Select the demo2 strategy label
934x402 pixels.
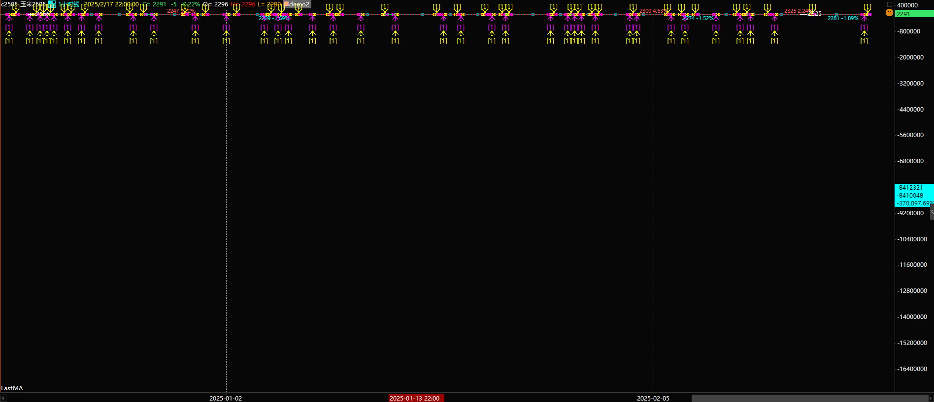coord(300,4)
